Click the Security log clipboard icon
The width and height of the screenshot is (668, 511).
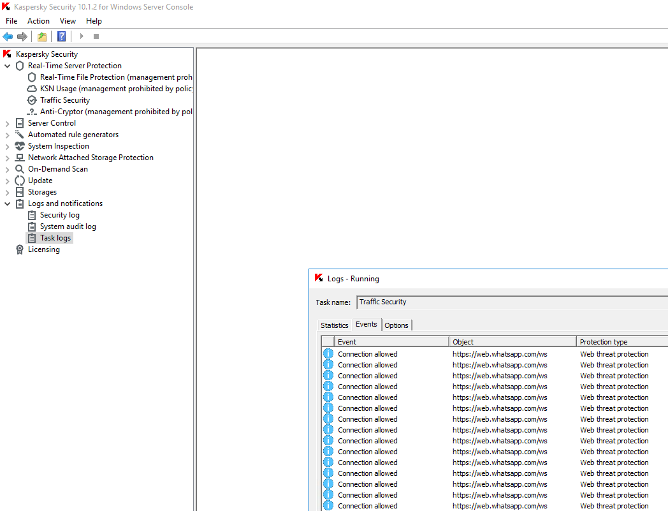coord(31,215)
